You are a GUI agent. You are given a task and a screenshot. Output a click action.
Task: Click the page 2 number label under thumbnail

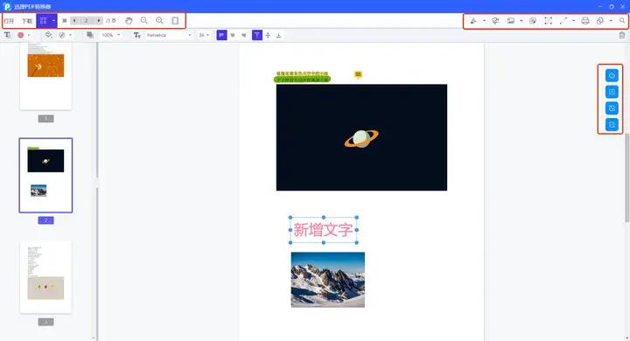pyautogui.click(x=45, y=220)
